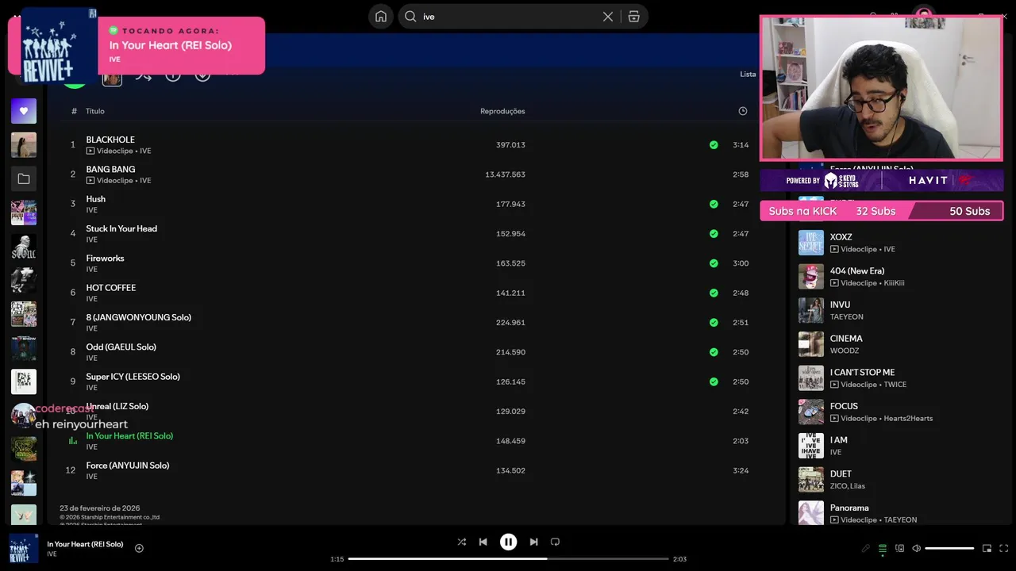The height and width of the screenshot is (571, 1016).
Task: Toggle saved checkmark for 8 (JANGWONYOUNG Solo)
Action: (x=714, y=323)
